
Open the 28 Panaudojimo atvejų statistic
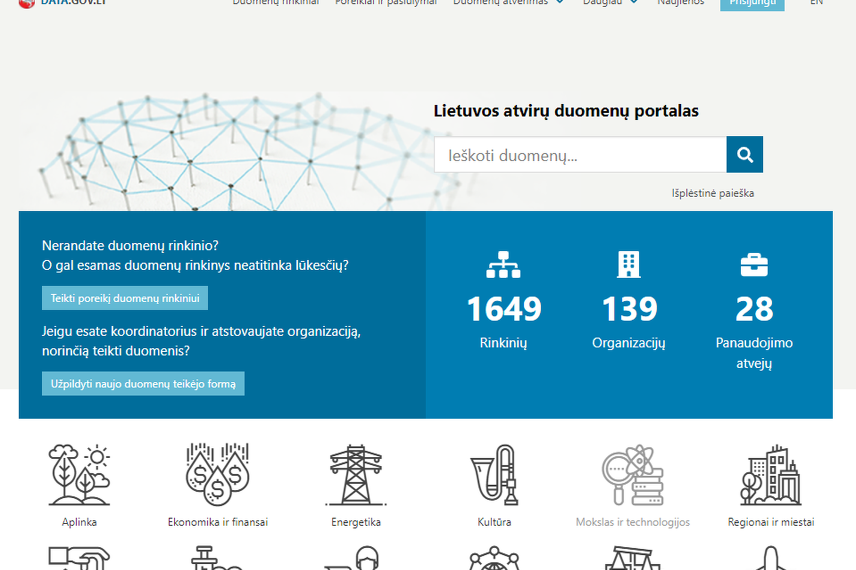[x=754, y=309]
